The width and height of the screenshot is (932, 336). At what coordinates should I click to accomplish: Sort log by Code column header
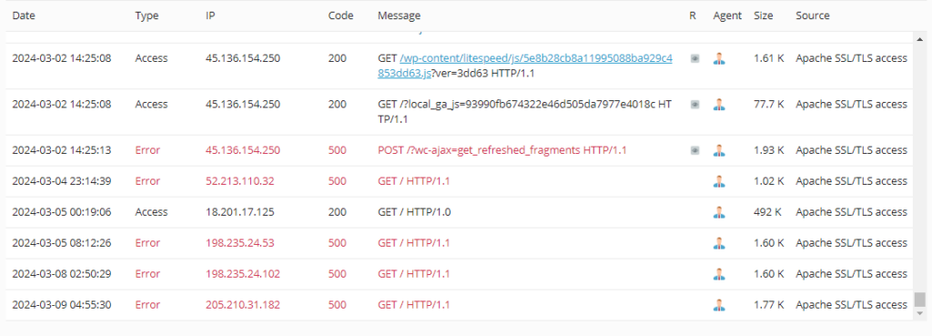340,16
